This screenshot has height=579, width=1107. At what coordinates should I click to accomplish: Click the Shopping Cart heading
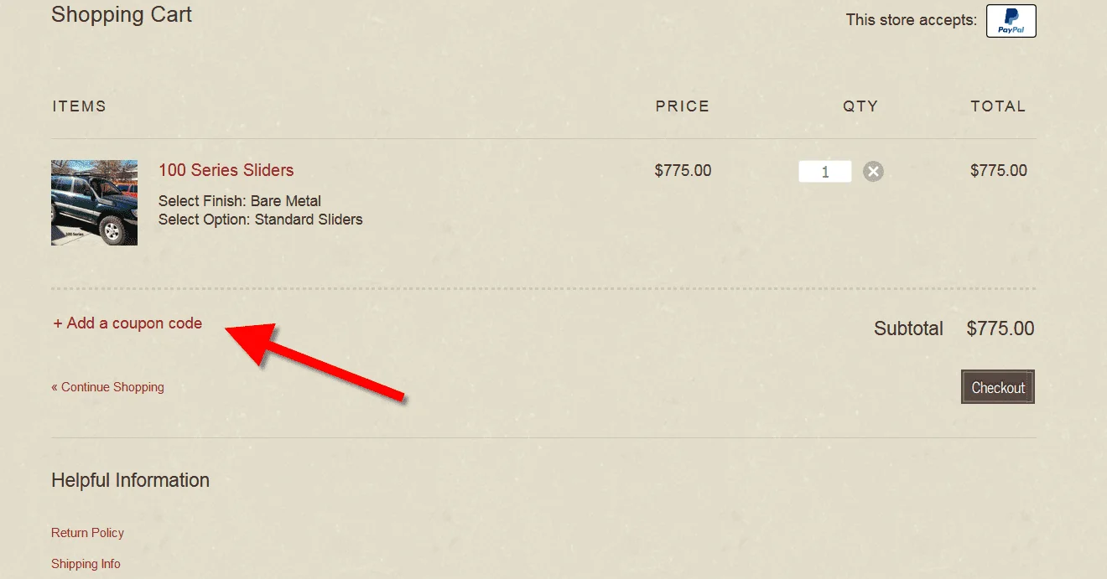pyautogui.click(x=122, y=14)
